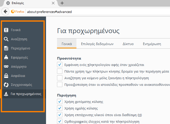Open Συγχρονισμός preferences in sidebar
The image size is (170, 124).
tap(23, 85)
